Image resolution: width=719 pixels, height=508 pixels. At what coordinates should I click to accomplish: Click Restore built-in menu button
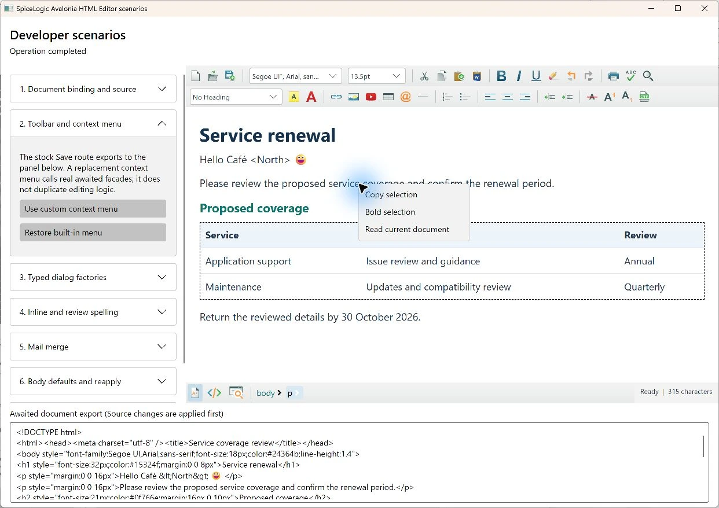(93, 233)
